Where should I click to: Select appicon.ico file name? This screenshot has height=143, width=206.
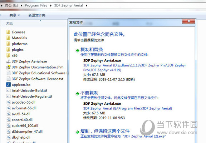21,85
